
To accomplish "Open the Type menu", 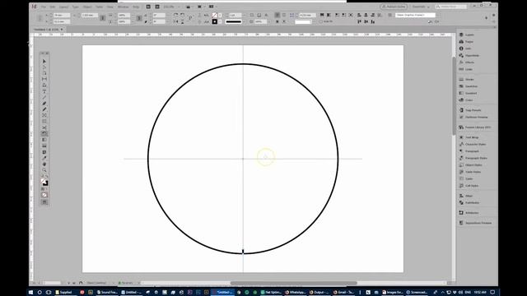I will coord(75,7).
